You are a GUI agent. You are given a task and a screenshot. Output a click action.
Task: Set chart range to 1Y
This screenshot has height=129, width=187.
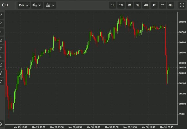[x=154, y=5]
